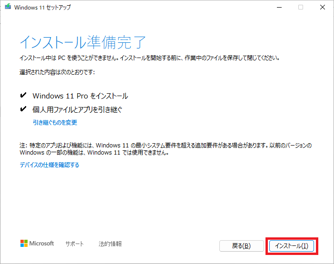Click the text Windows 11 Pro をインストール
The image size is (334, 264).
(x=80, y=96)
